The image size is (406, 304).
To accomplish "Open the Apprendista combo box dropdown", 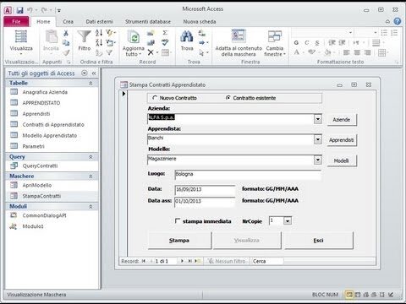I will coord(318,139).
